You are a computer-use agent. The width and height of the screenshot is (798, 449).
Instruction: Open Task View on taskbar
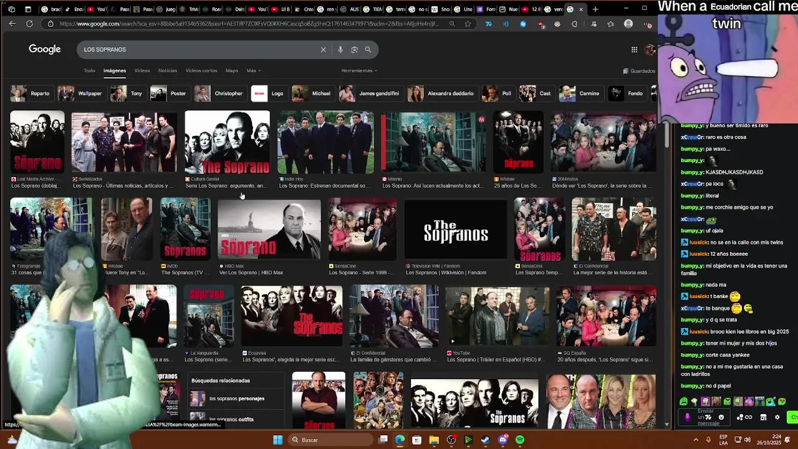coord(383,440)
